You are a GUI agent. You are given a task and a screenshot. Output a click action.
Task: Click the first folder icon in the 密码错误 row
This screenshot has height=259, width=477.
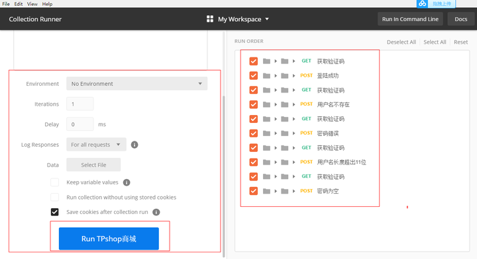pos(266,133)
